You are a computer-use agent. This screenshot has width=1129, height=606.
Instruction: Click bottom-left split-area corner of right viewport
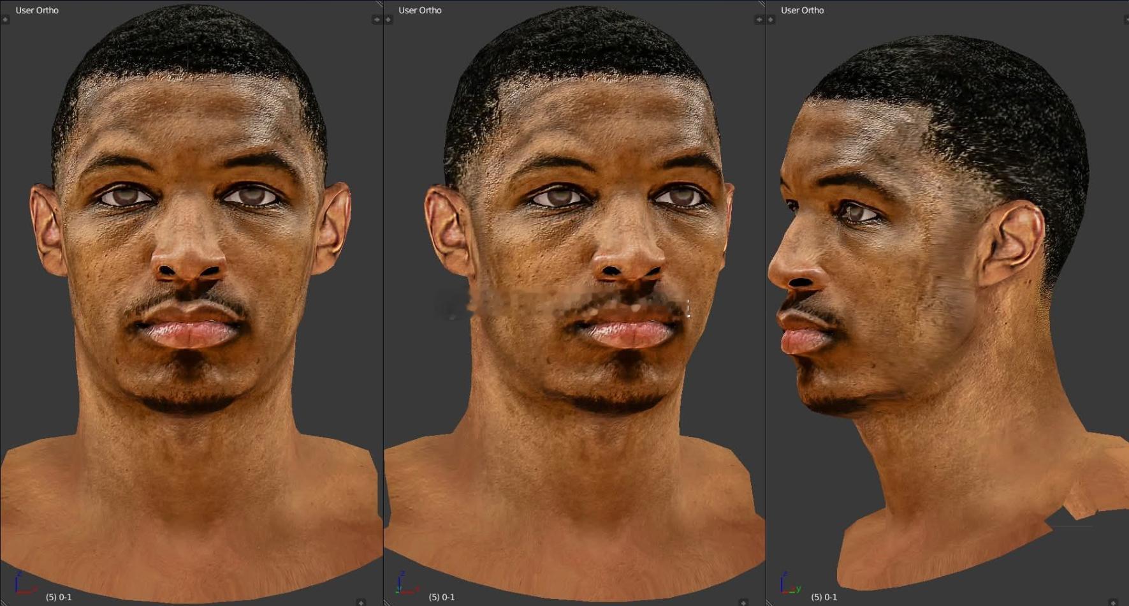(x=769, y=602)
